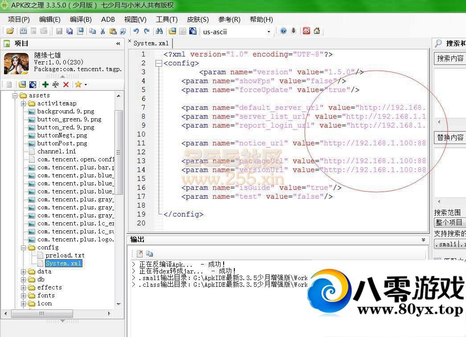
Task: Open search with the binoculars icon
Action: coord(159,31)
